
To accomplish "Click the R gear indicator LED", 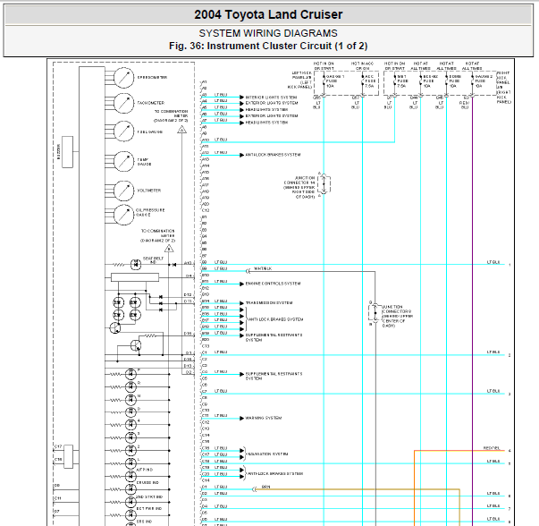I will point(131,386).
